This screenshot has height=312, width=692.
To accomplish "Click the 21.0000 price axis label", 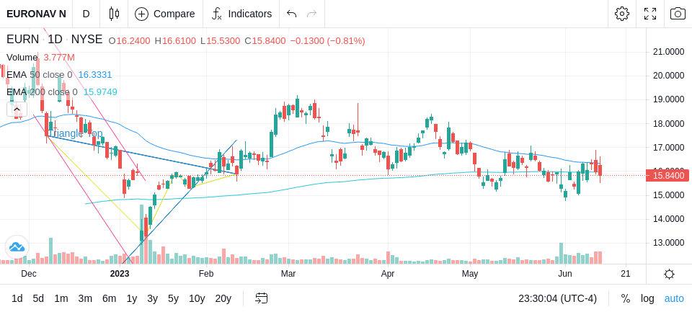I will tap(668, 52).
